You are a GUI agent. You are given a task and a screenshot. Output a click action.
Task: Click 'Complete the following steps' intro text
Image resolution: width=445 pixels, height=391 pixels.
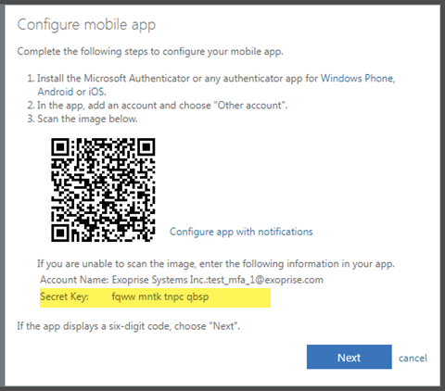pyautogui.click(x=150, y=51)
